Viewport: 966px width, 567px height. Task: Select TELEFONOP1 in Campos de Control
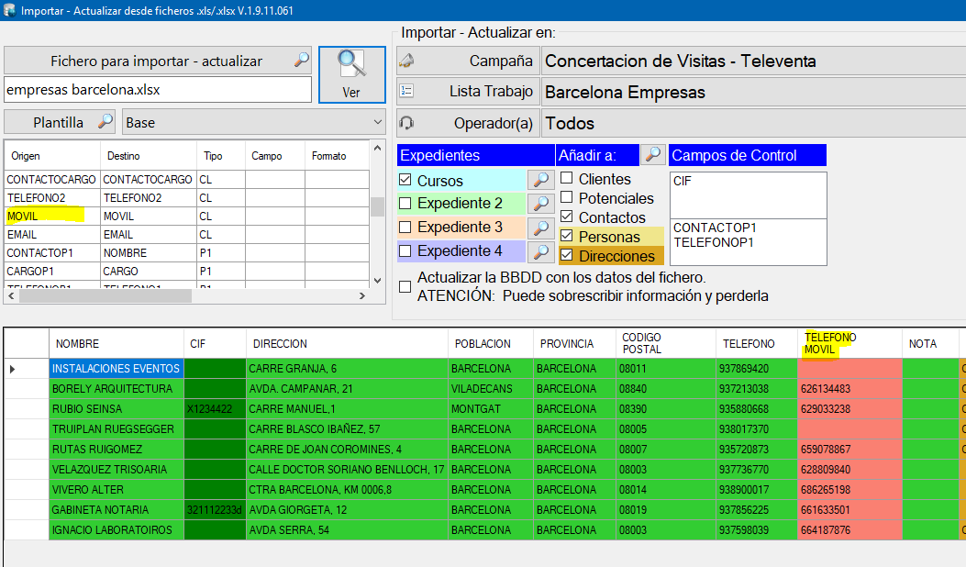(x=714, y=242)
